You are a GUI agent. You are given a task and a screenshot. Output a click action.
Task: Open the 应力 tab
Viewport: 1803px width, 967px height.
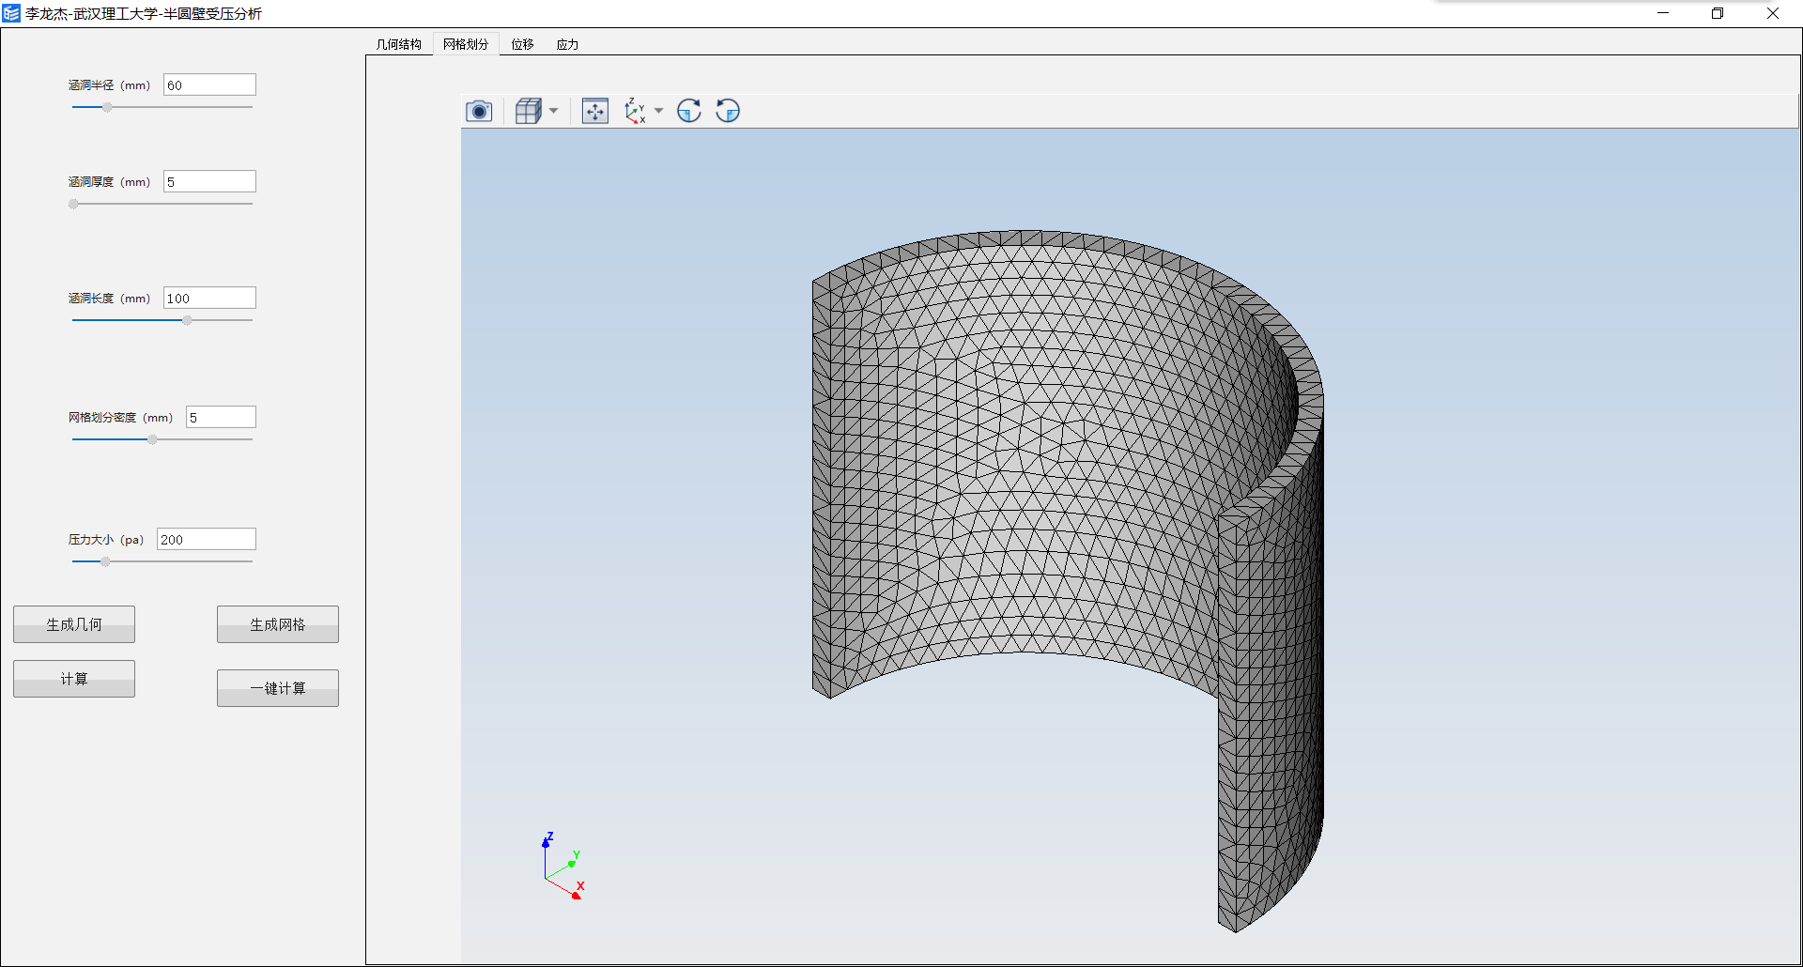pos(568,44)
